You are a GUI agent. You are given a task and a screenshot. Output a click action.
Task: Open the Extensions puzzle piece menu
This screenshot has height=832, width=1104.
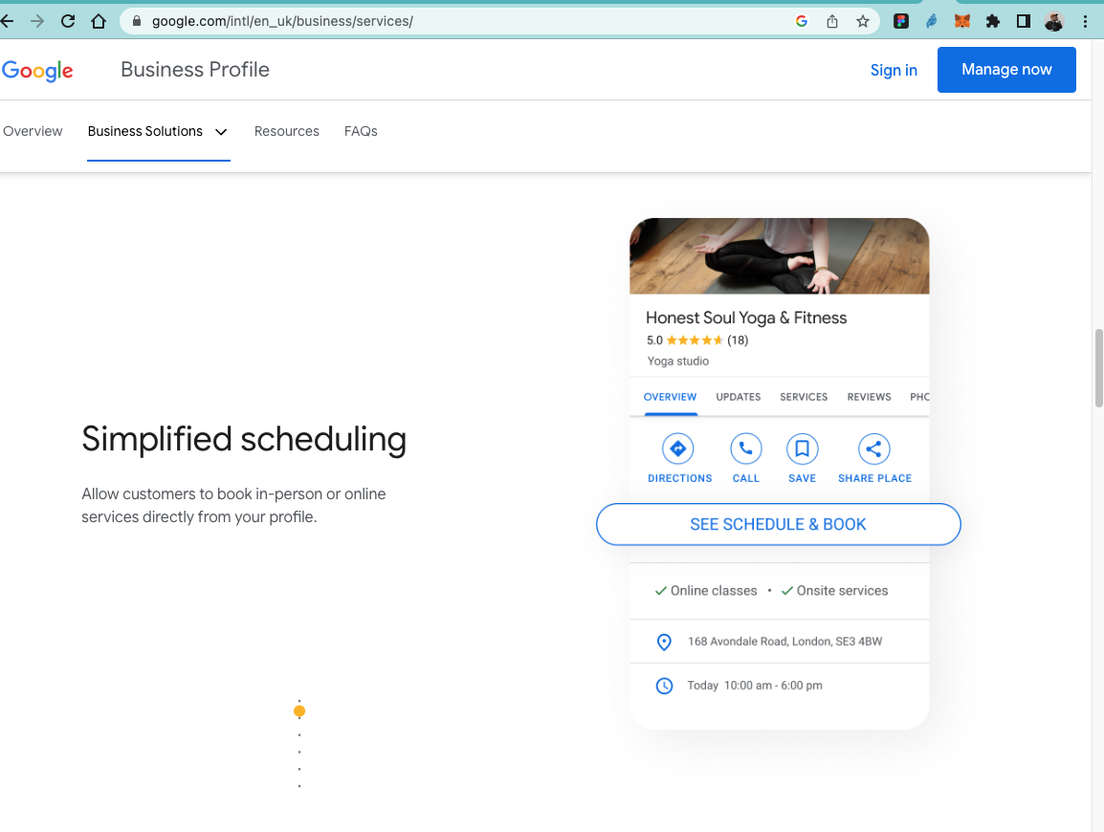pos(993,21)
